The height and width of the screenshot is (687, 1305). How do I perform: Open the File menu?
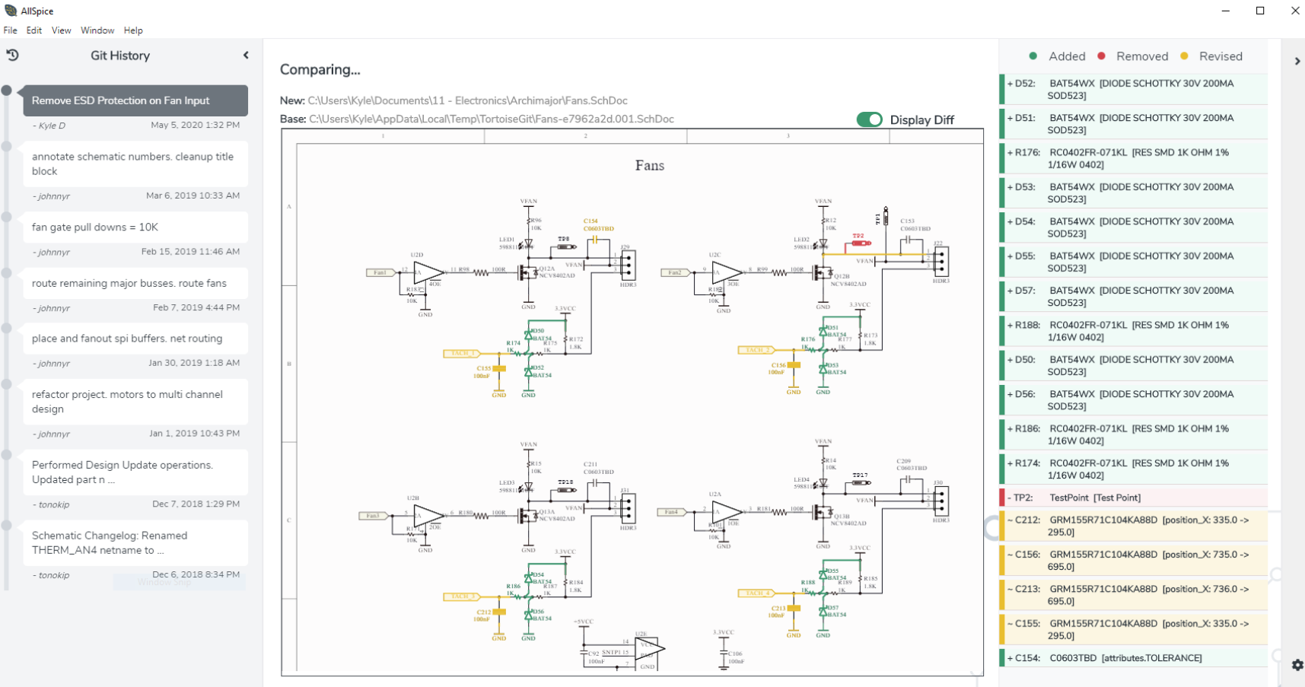tap(10, 30)
